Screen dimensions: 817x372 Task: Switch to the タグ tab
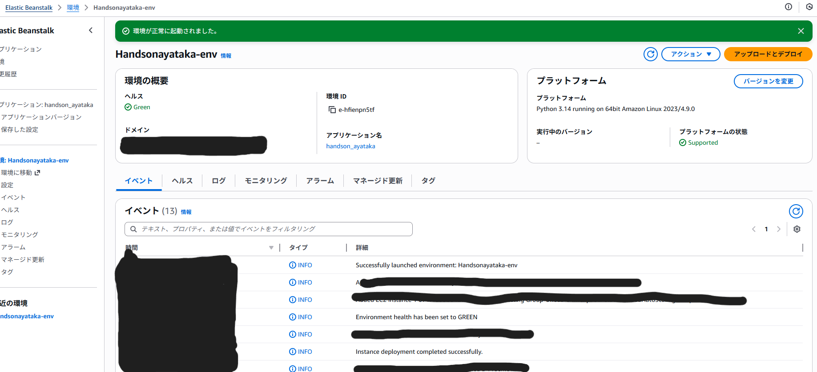pos(428,181)
